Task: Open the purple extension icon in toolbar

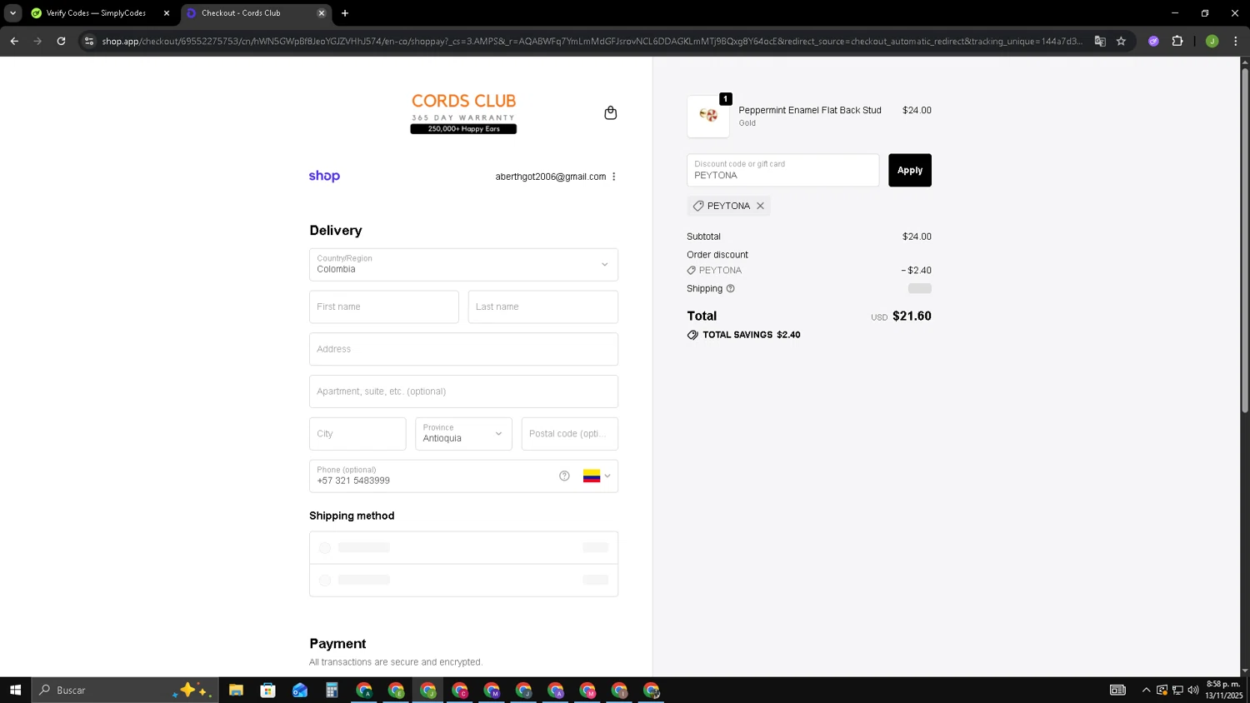Action: (1153, 41)
